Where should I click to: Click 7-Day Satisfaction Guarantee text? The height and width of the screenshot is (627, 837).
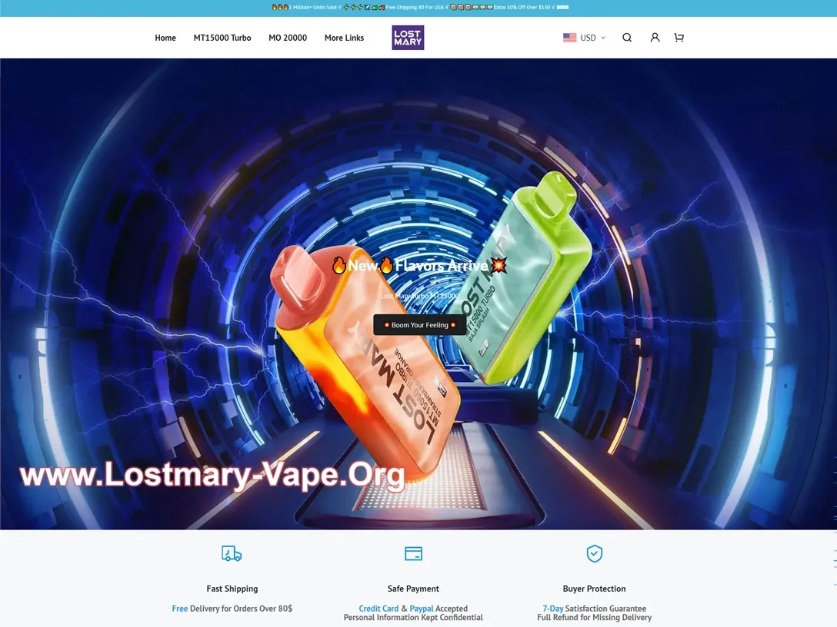click(594, 609)
